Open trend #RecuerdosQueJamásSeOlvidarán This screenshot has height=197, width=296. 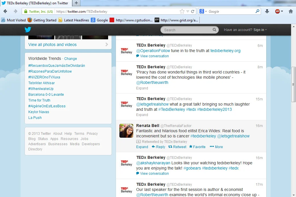pos(57,66)
